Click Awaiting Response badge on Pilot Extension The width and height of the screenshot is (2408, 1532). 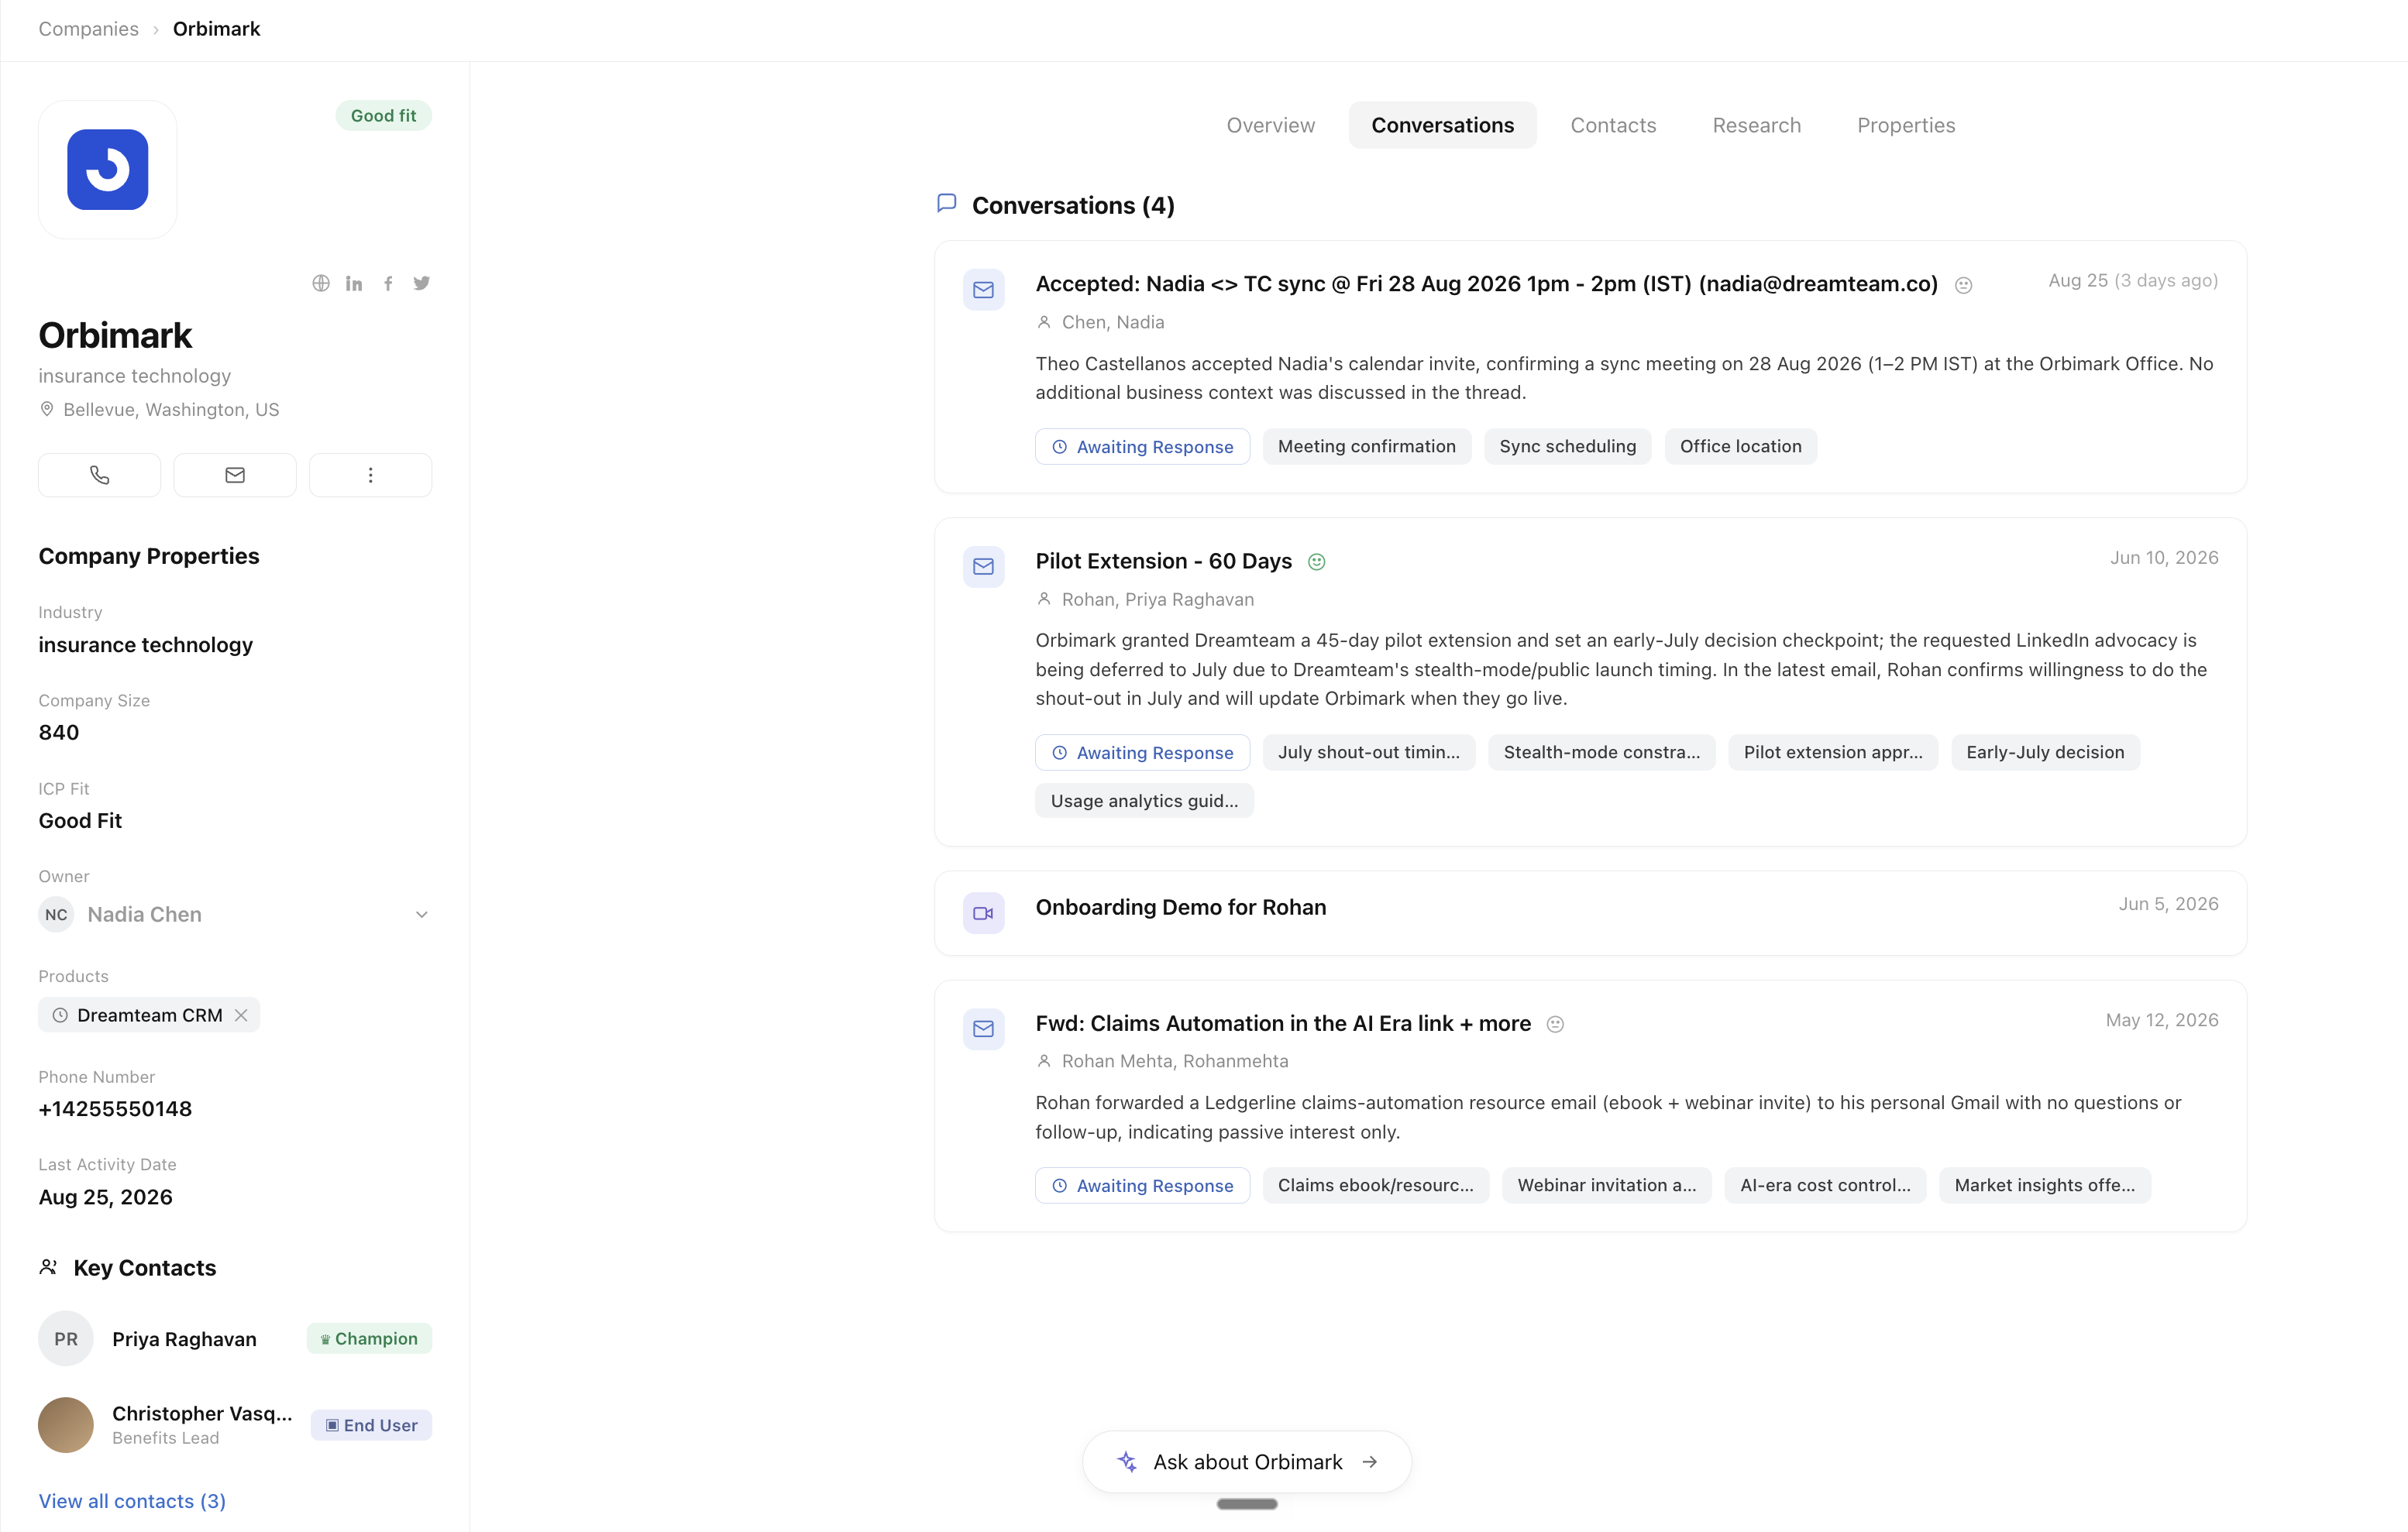click(x=1142, y=753)
